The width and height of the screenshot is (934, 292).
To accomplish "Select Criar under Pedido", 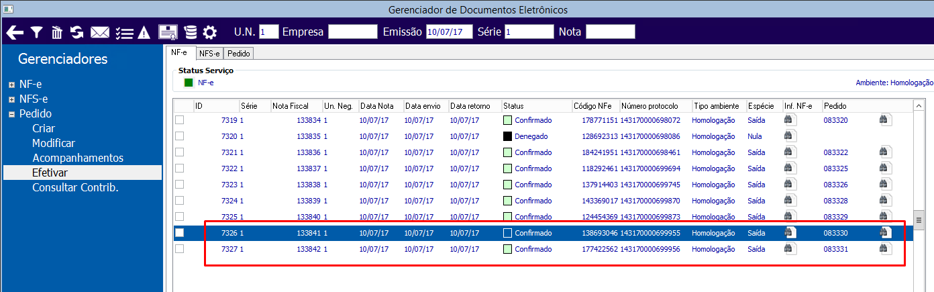I will [44, 128].
